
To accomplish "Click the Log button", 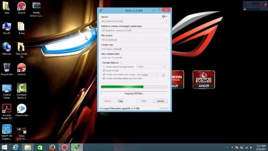I will point(121,101).
